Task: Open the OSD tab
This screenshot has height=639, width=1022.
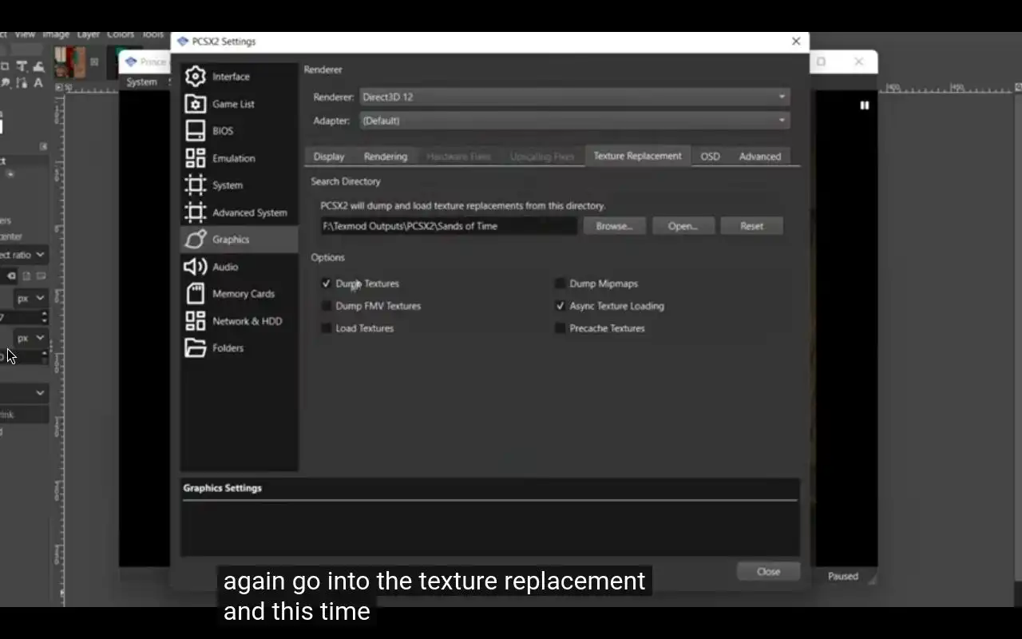Action: [x=710, y=157]
